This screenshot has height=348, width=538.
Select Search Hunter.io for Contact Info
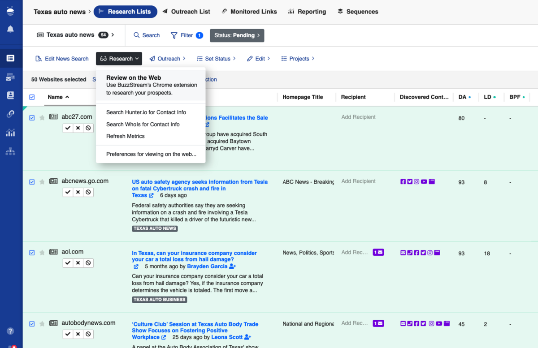click(x=146, y=112)
